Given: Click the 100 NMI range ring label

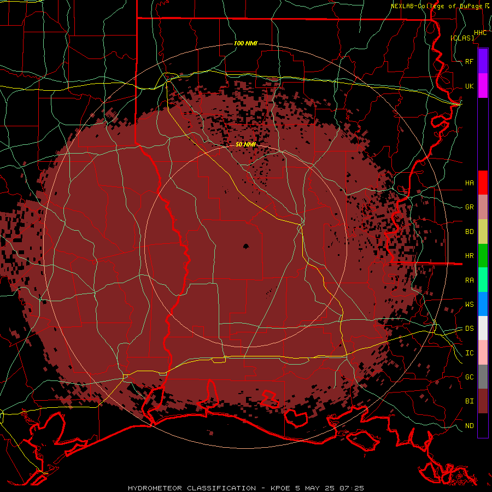Looking at the screenshot, I should pos(245,43).
